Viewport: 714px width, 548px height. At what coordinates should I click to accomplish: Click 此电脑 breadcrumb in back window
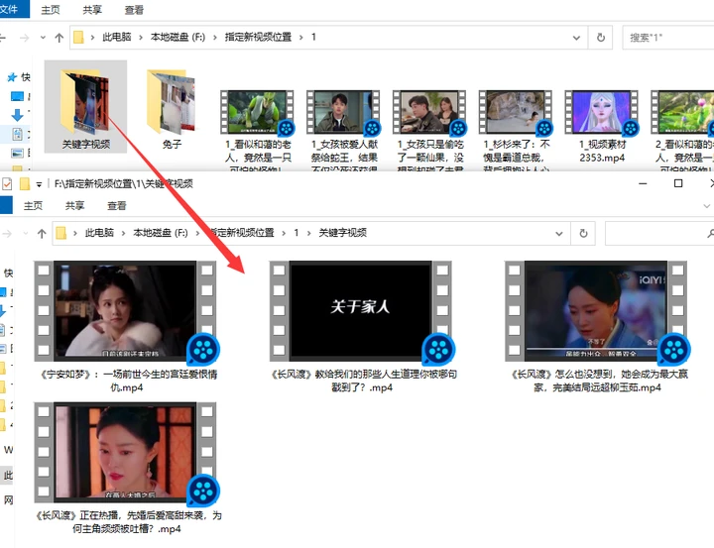117,37
